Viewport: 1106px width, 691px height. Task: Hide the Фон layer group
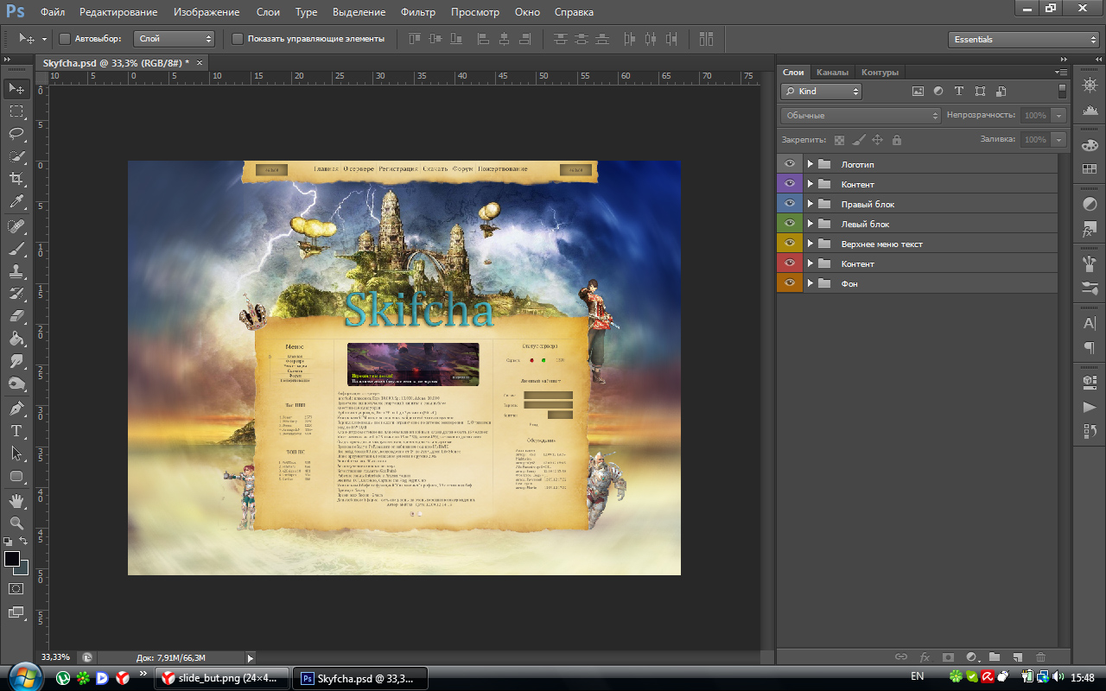(x=790, y=283)
